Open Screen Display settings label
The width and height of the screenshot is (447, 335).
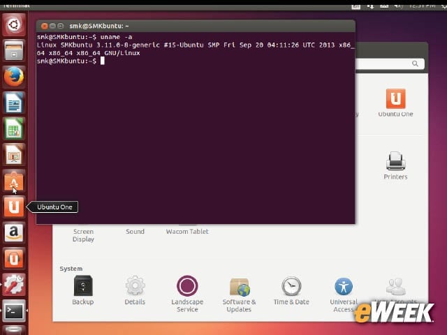click(83, 235)
